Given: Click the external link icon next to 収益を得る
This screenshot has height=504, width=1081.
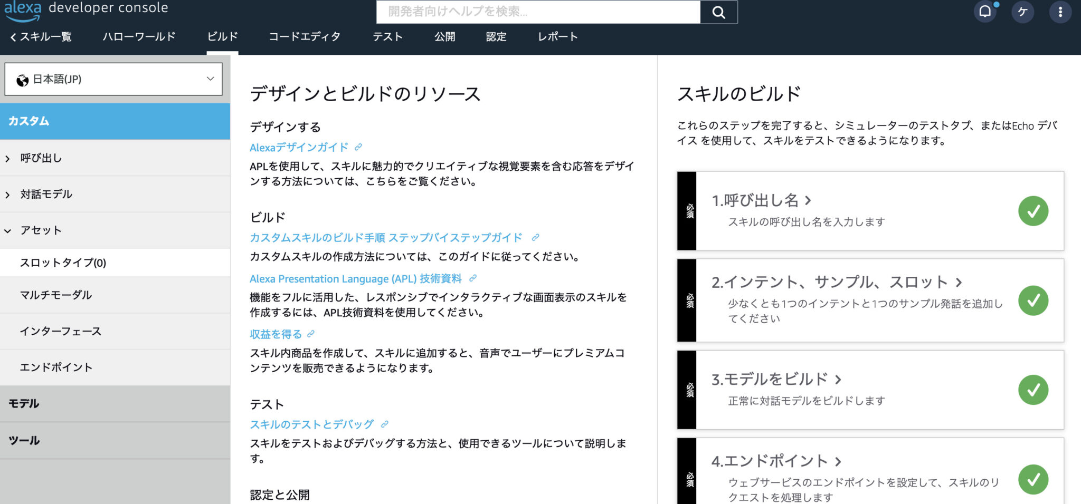Looking at the screenshot, I should click(x=311, y=334).
